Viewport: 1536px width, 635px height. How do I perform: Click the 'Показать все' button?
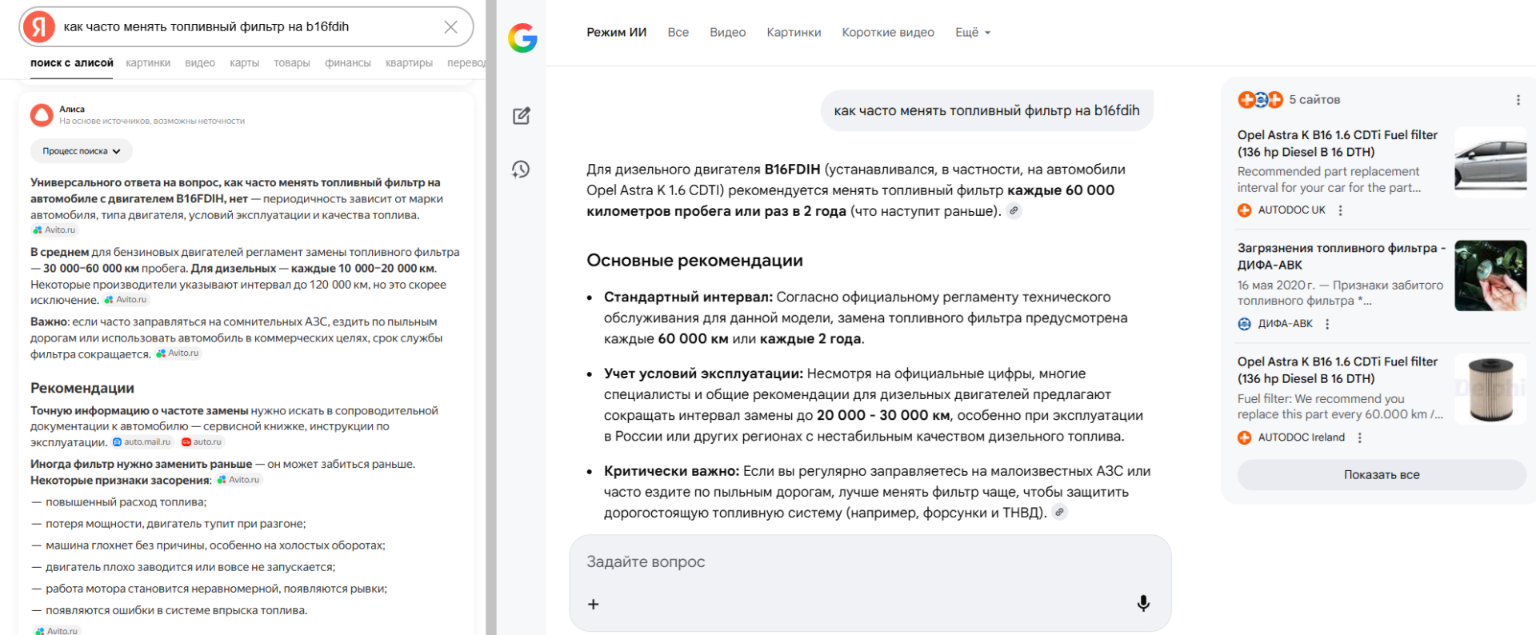(x=1381, y=474)
